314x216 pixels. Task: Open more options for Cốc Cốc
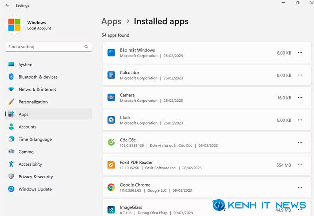[300, 143]
